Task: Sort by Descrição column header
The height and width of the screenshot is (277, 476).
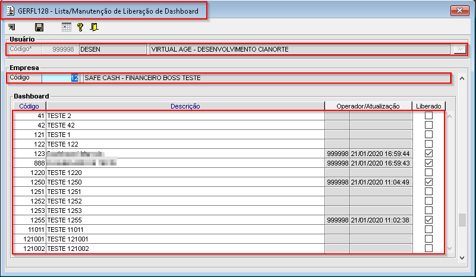Action: tap(185, 106)
